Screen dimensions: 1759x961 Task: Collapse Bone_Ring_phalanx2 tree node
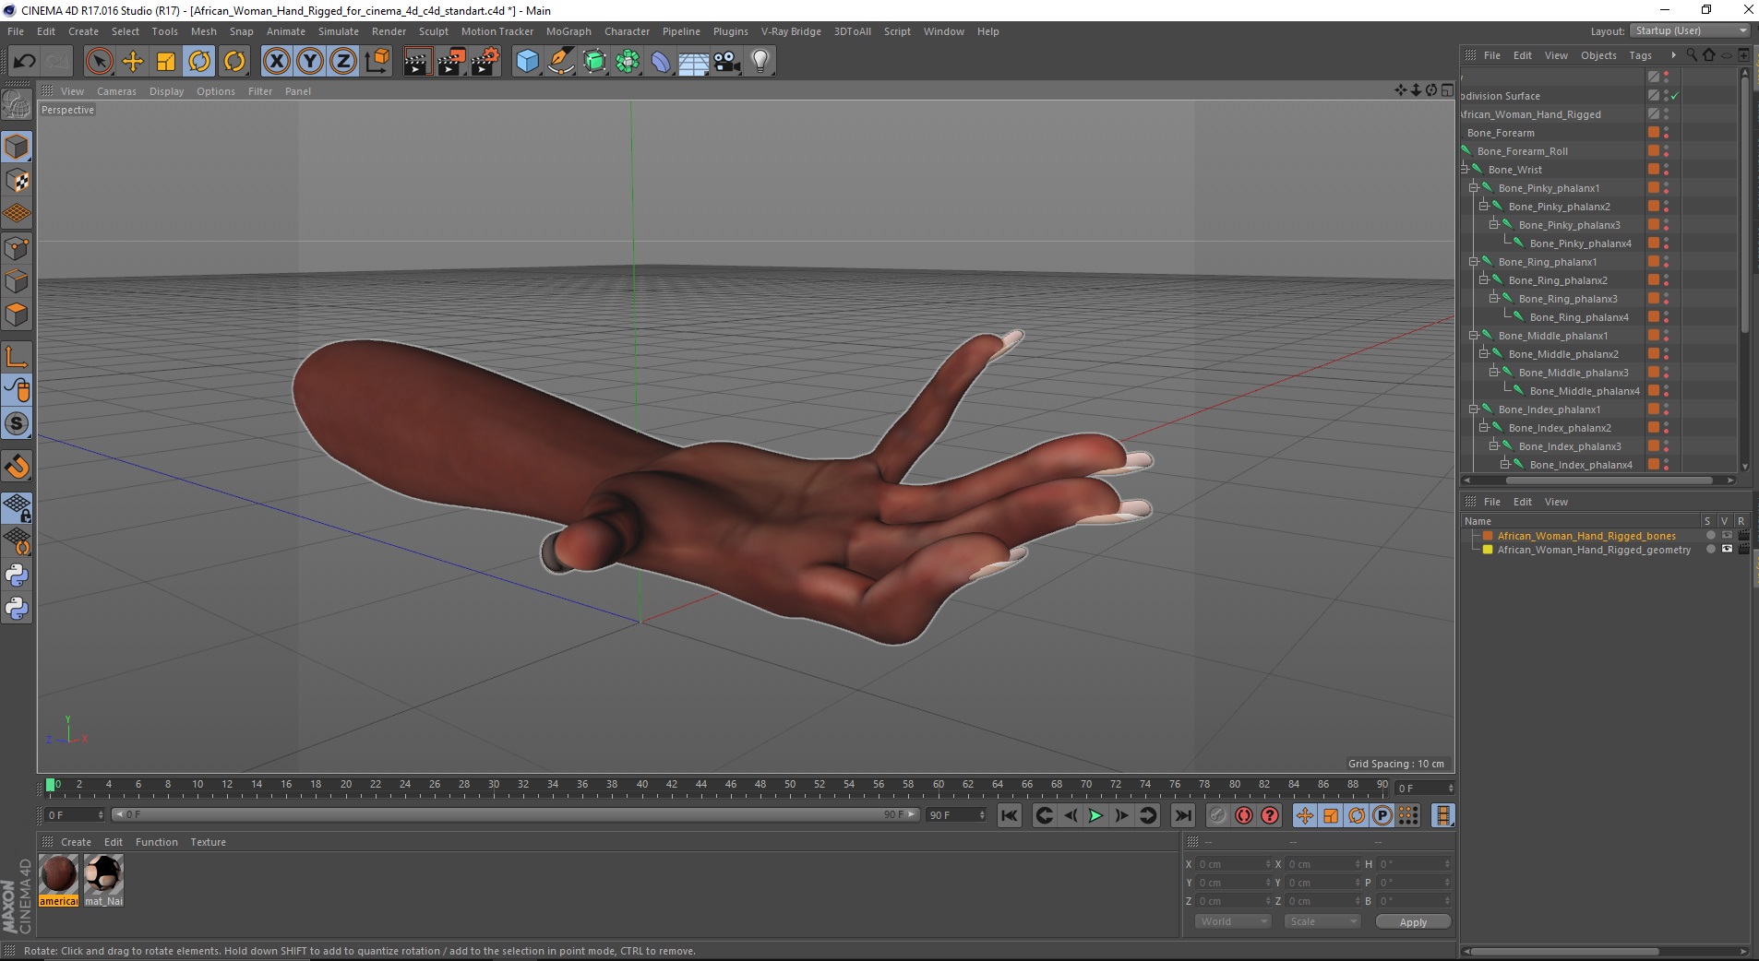1484,280
